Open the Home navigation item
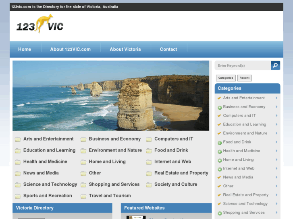Screen dimensions: 293x219 pyautogui.click(x=25, y=49)
